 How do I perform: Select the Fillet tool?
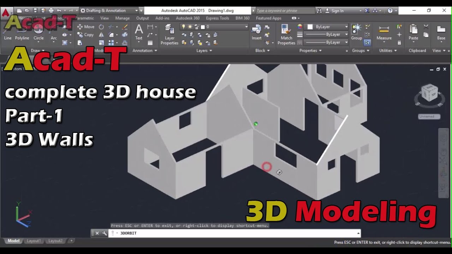111,35
